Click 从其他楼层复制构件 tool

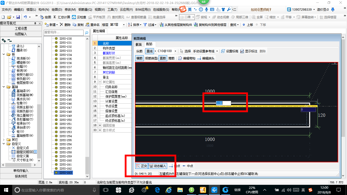(x=176, y=25)
